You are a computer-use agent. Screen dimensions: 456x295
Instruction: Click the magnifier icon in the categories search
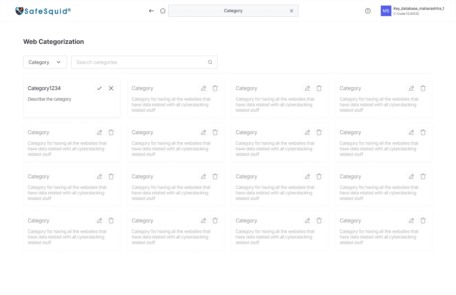pyautogui.click(x=210, y=62)
